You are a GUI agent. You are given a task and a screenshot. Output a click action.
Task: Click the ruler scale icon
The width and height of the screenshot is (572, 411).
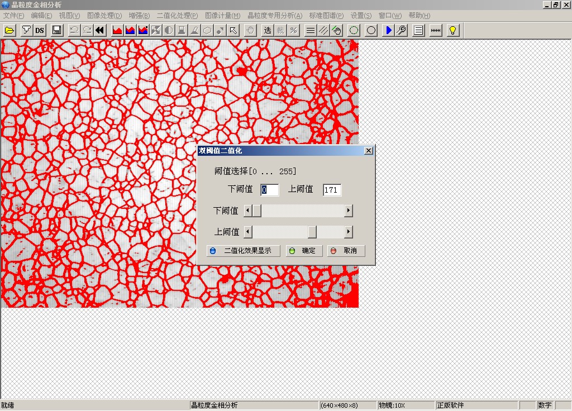tap(436, 30)
